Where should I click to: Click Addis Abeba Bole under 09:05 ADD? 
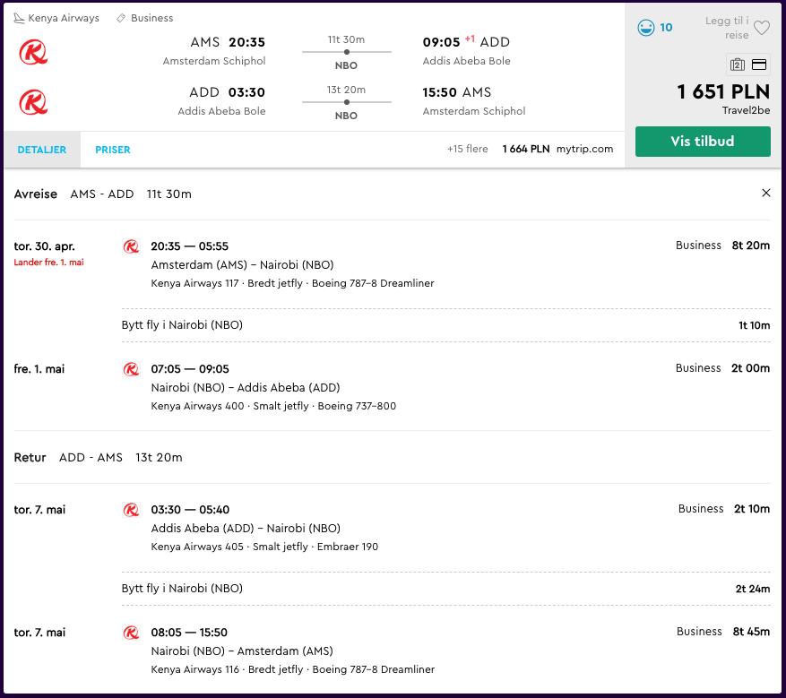coord(466,61)
